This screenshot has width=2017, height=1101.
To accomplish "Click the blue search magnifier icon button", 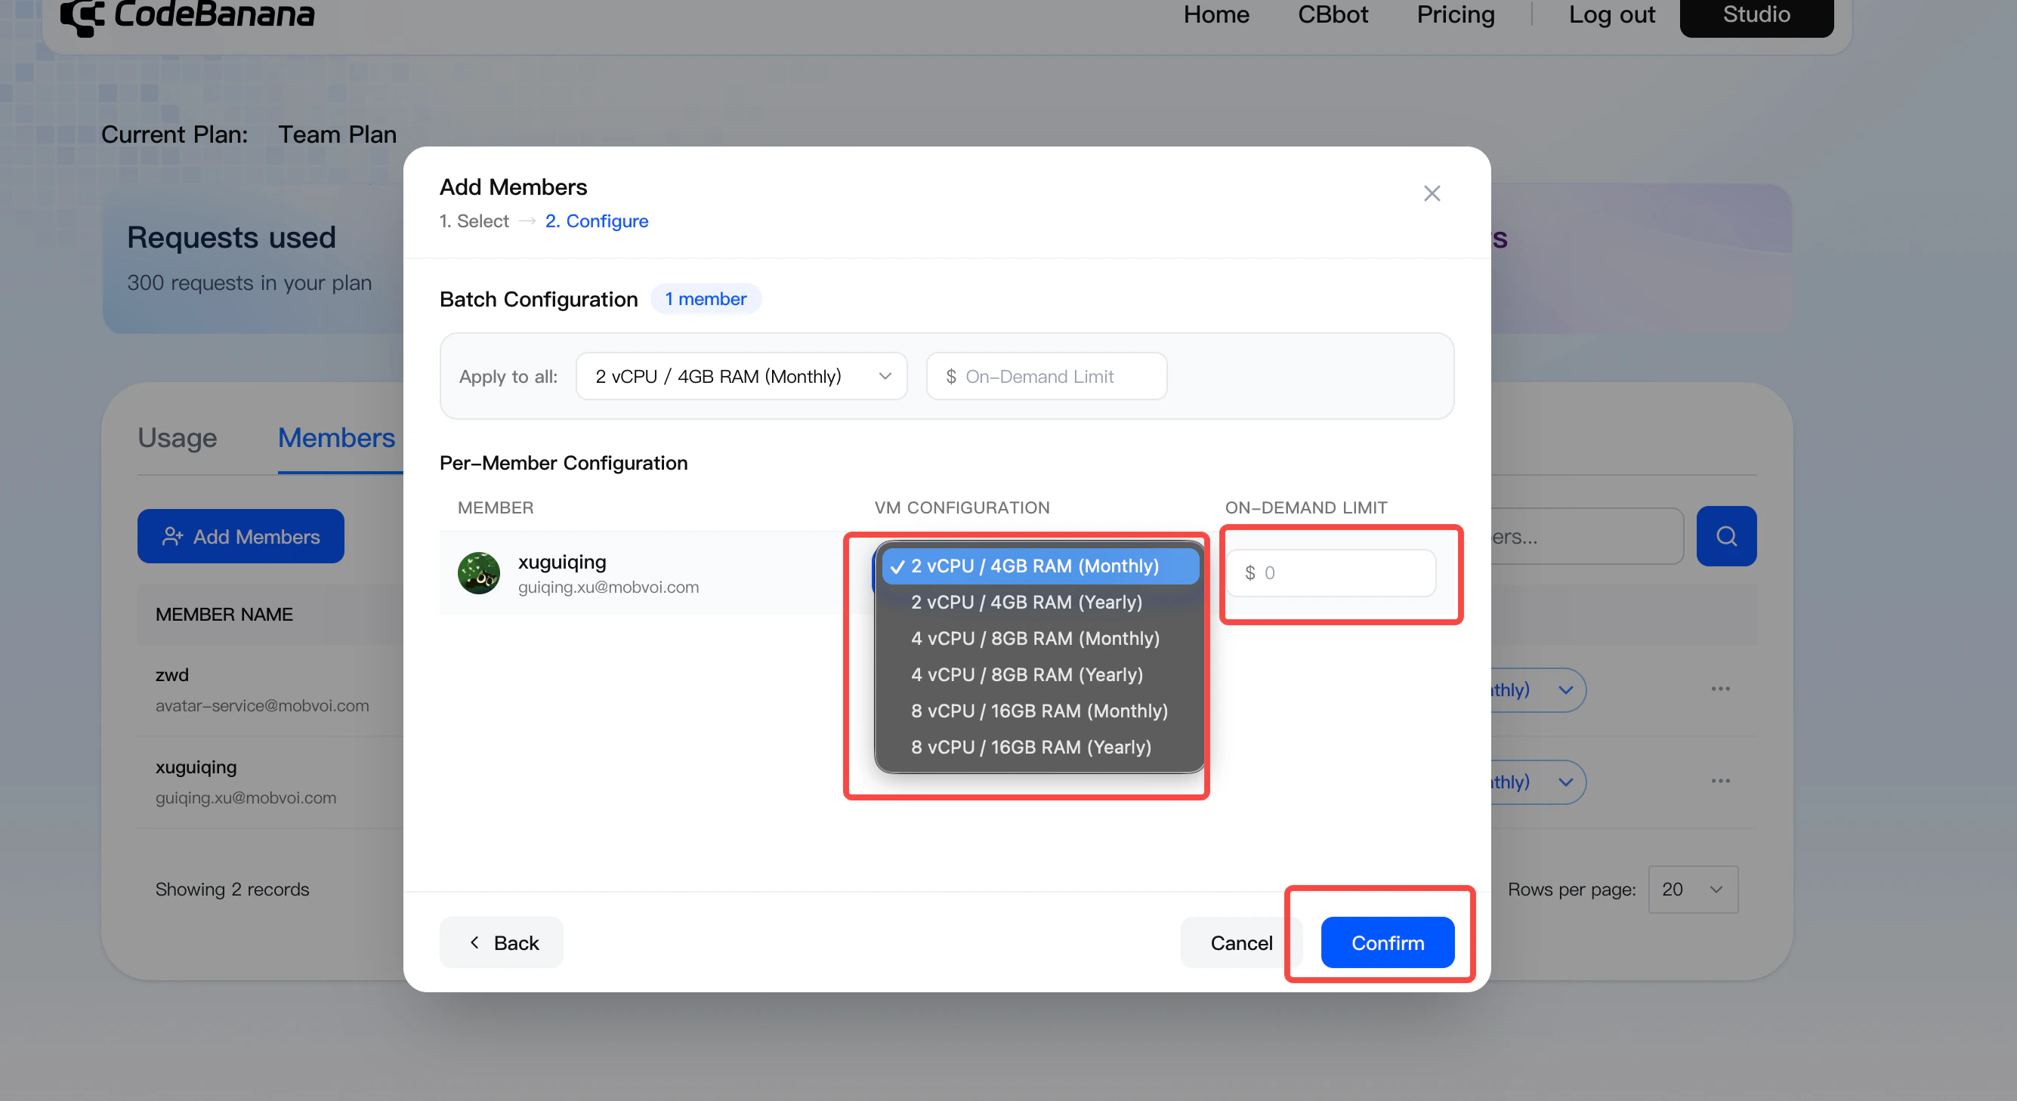I will [1725, 536].
